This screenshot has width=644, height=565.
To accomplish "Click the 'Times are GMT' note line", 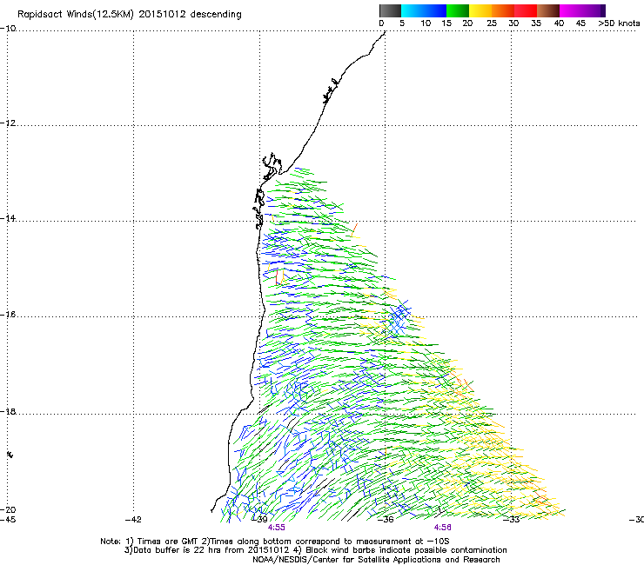I will pos(275,542).
